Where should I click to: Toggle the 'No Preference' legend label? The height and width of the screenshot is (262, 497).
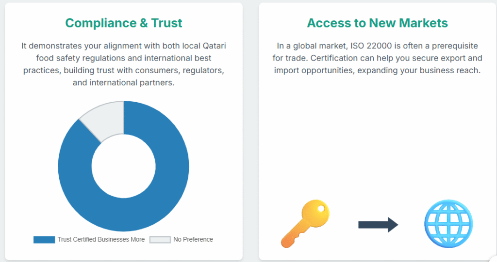193,239
